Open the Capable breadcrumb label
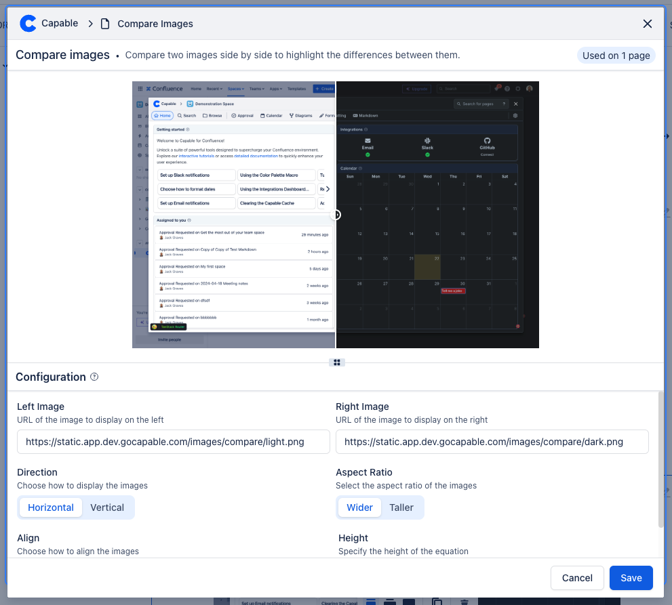Screen dimensions: 672x605 coord(60,24)
